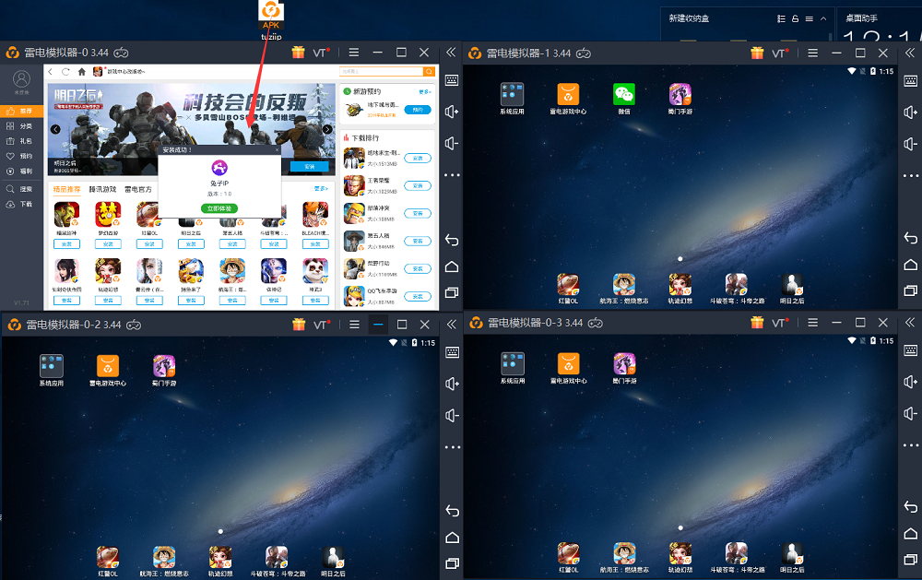Open the hamburger menu in 雷电模拟器-0
Screen dimensions: 922x580
pos(353,53)
